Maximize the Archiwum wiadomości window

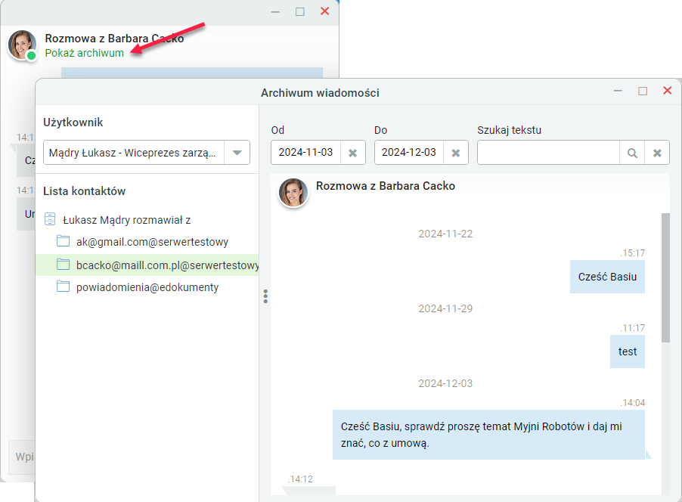(643, 91)
